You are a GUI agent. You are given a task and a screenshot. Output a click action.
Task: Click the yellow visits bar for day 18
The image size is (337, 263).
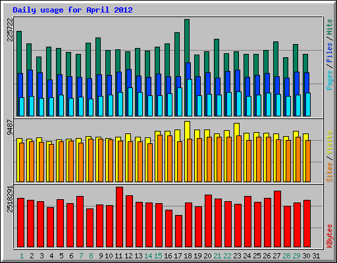[187, 130]
